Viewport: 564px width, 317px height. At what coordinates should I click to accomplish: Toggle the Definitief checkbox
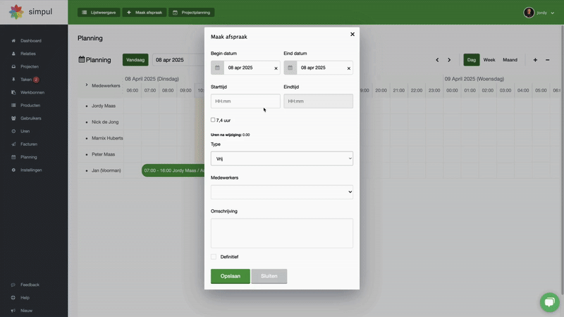[214, 256]
